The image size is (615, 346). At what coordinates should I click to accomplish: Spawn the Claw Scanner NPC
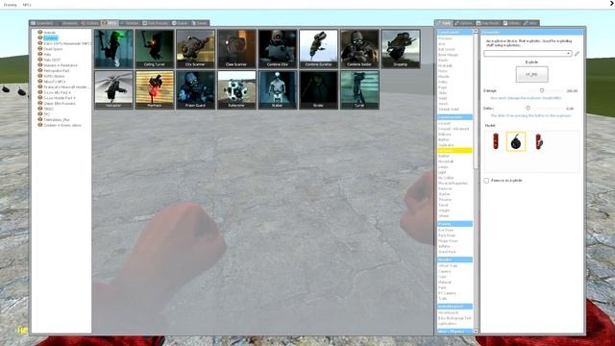point(236,49)
